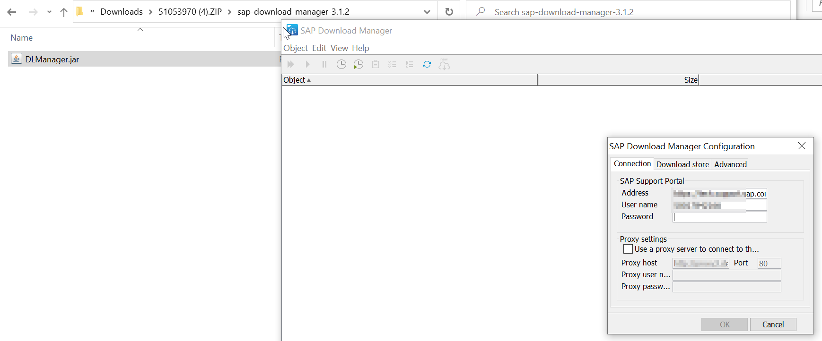Go back in File Explorer
The image size is (822, 341).
pyautogui.click(x=12, y=12)
